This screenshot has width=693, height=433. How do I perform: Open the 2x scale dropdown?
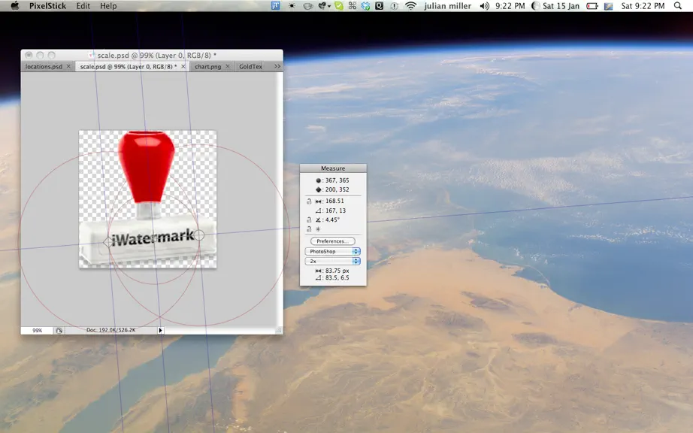coord(333,261)
